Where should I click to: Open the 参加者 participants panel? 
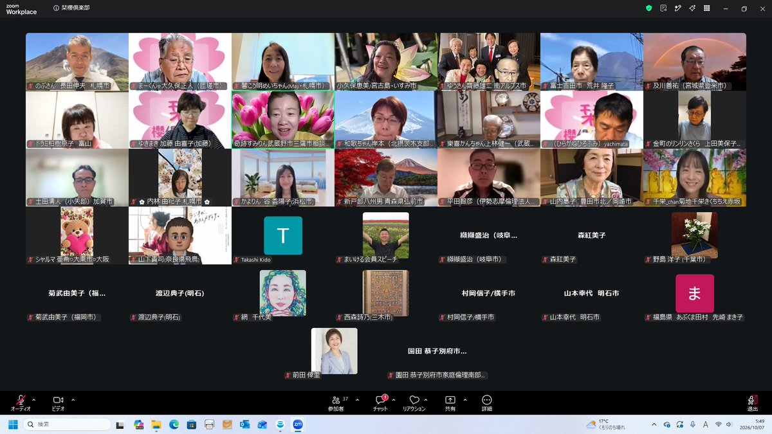336,402
